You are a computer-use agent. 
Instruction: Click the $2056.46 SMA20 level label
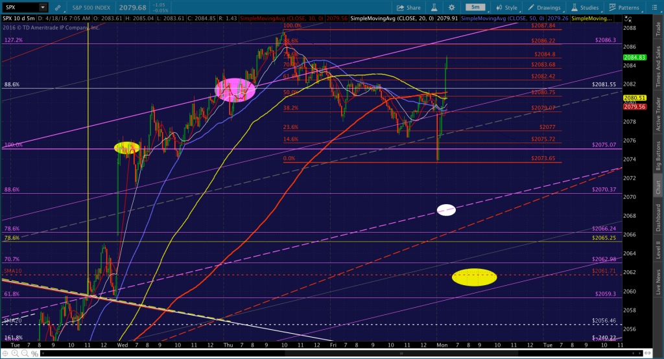(x=604, y=321)
